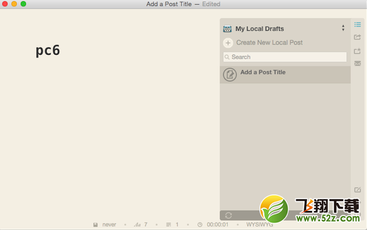Click the share/publish icon in right strip
Viewport: 367px width, 230px height.
pyautogui.click(x=357, y=37)
